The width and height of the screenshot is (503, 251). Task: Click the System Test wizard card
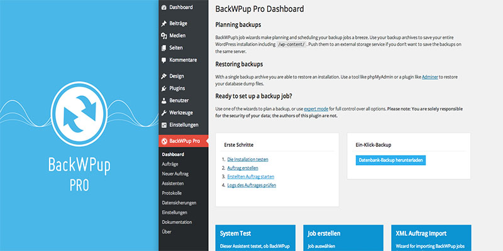tap(255, 238)
